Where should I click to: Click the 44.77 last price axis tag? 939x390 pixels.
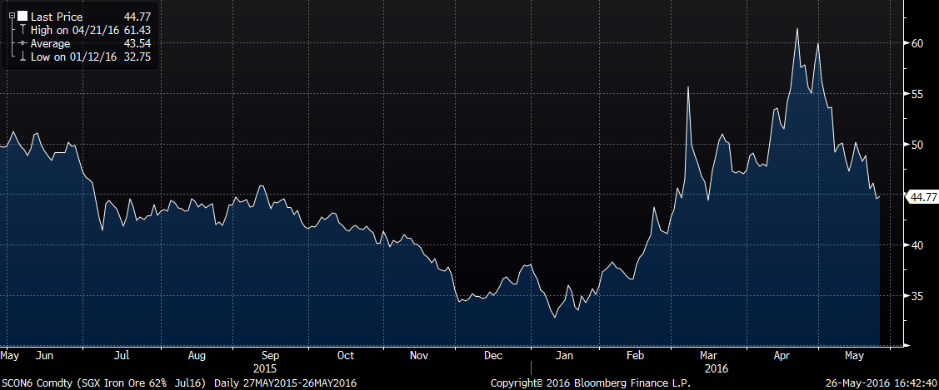point(922,197)
